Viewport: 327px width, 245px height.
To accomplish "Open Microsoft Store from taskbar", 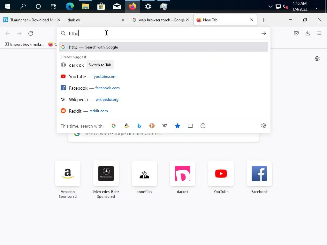I will [x=101, y=6].
